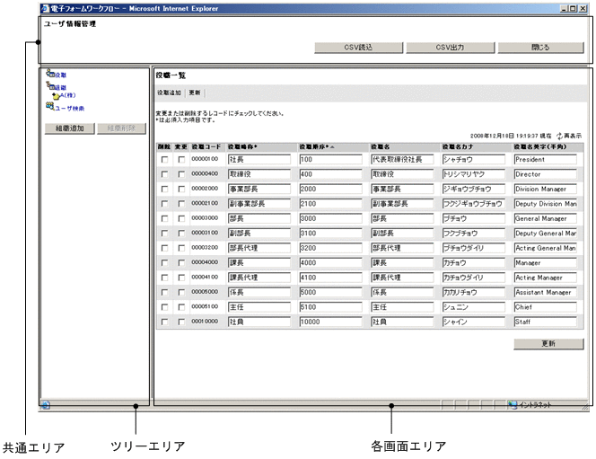Click the イントラネット zone icon
Image resolution: width=596 pixels, height=459 pixels.
(513, 404)
